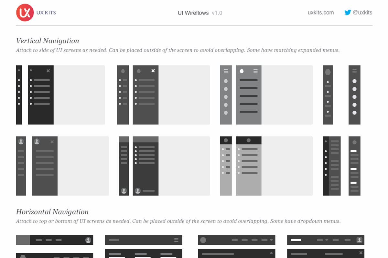This screenshot has width=388, height=258.
Task: Collapse the menu using the up triangle
Action: [x=271, y=253]
